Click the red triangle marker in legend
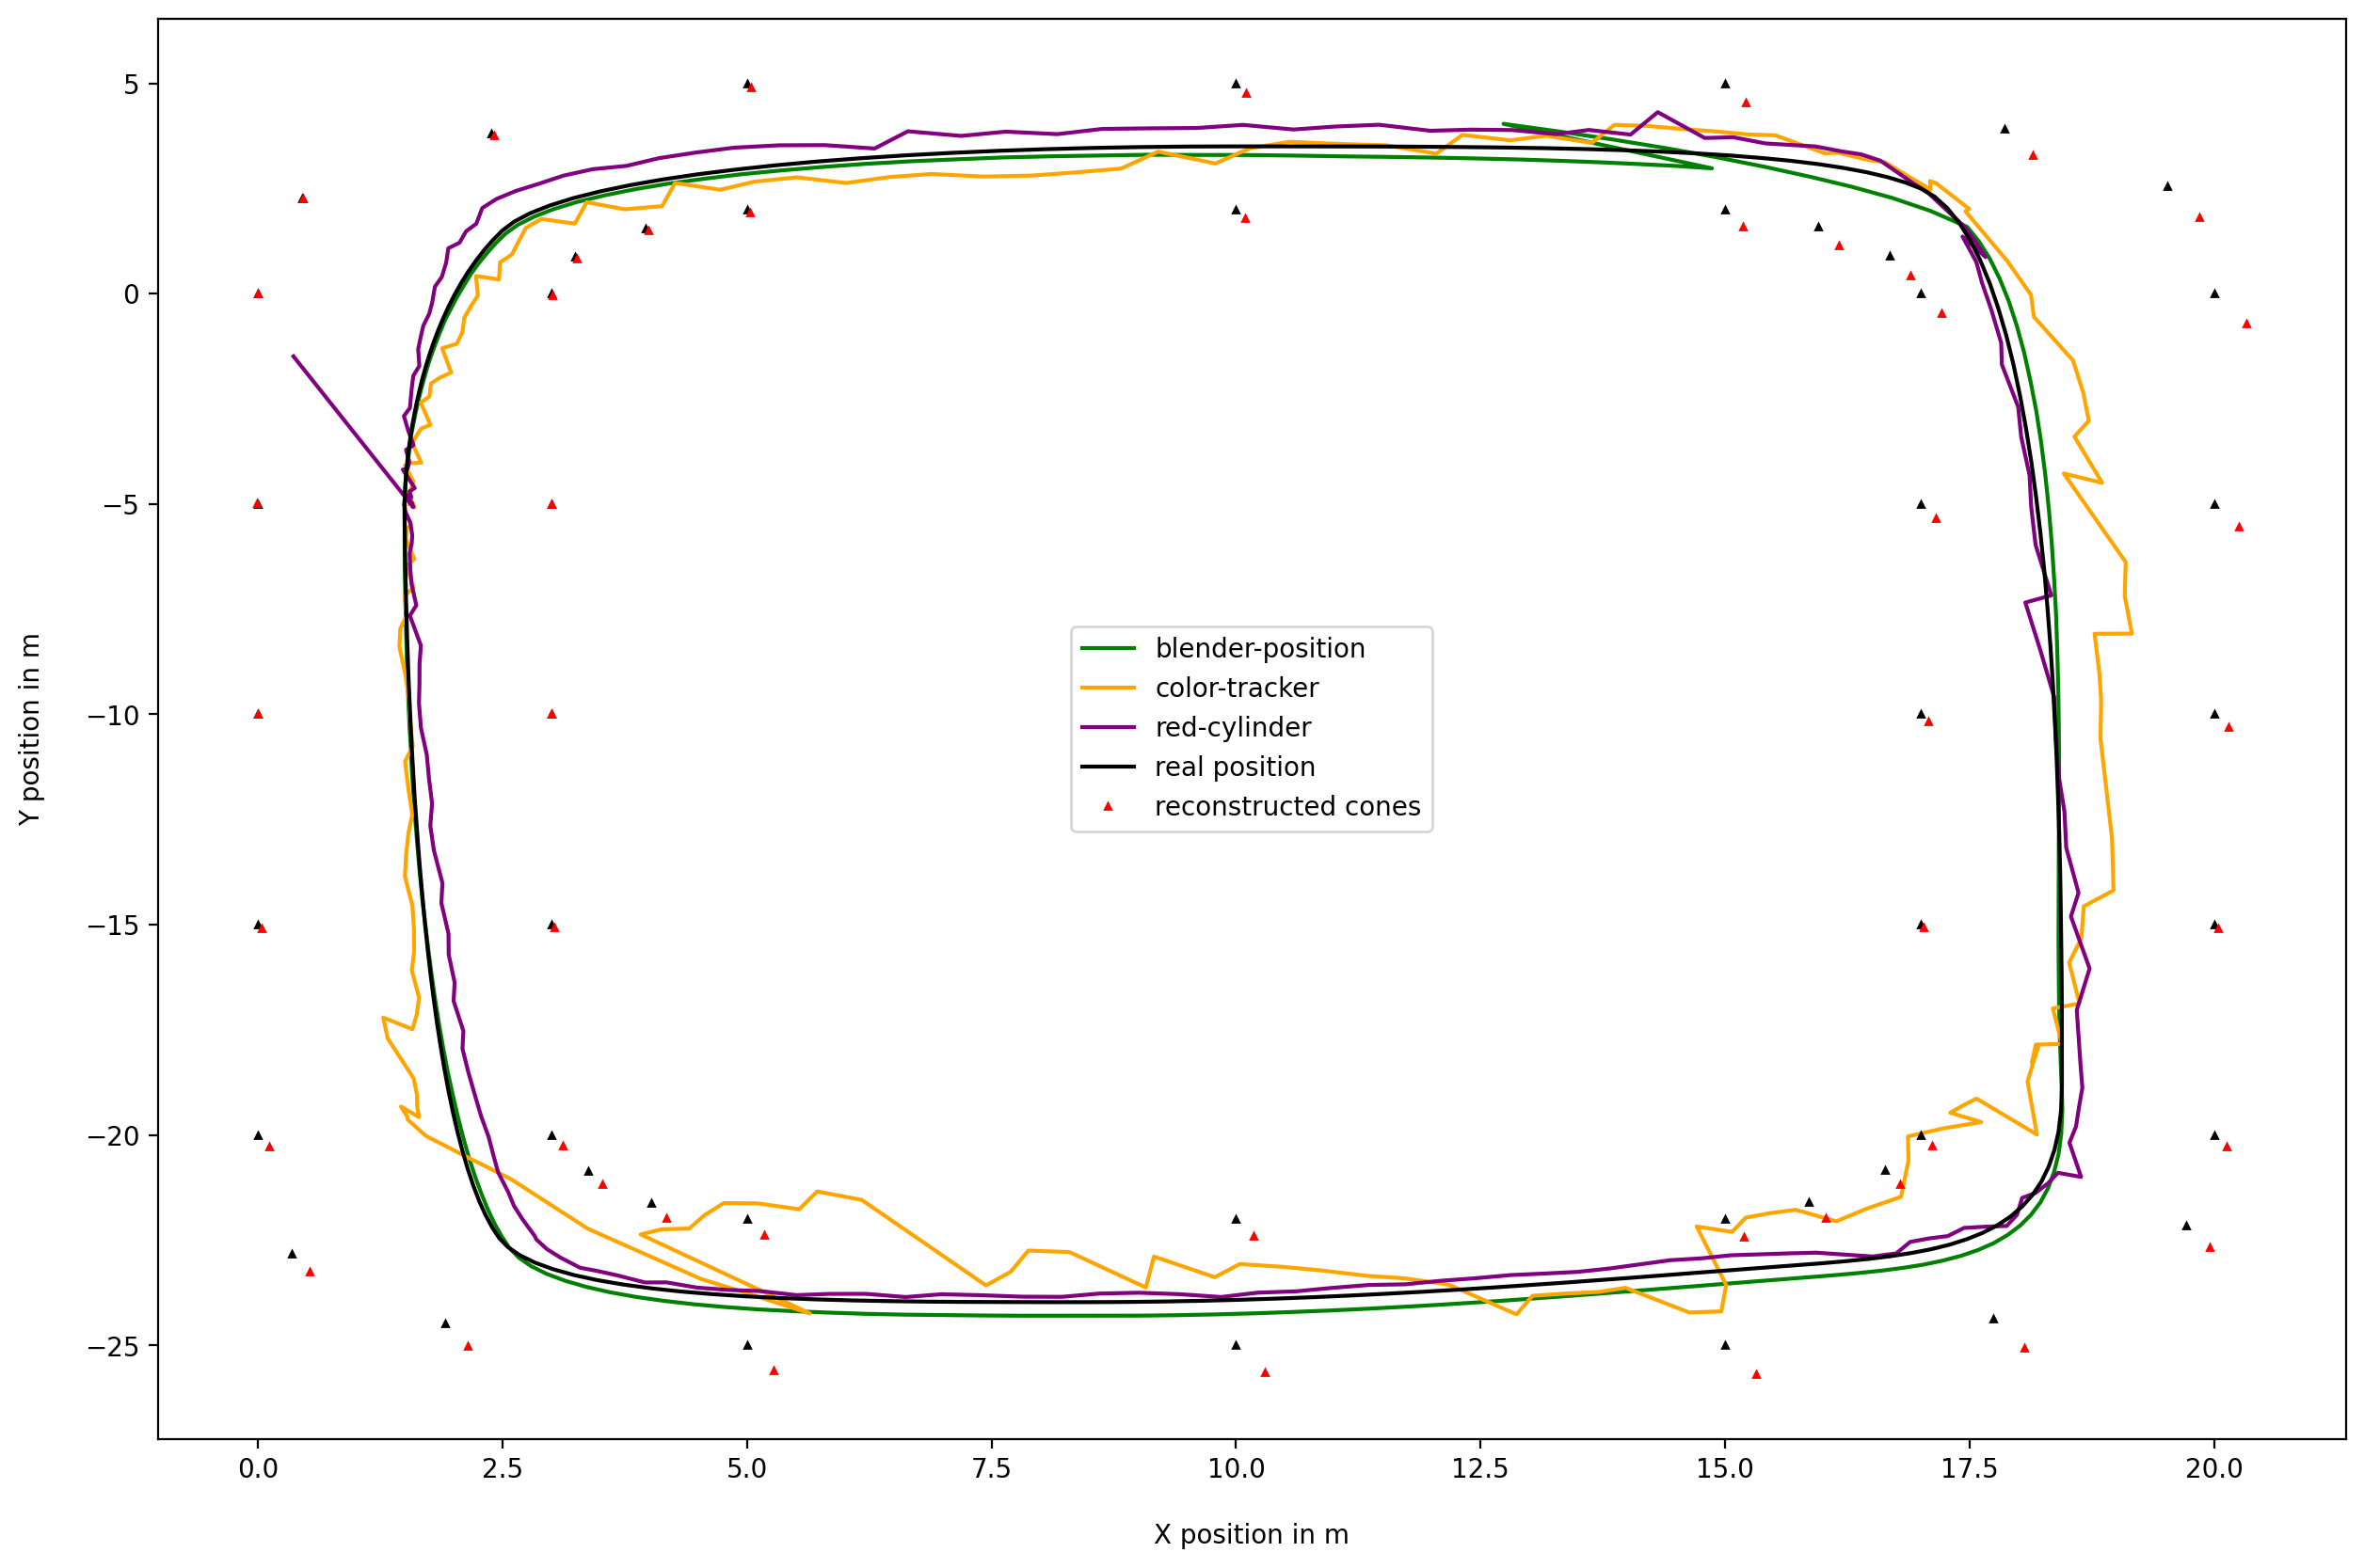 1109,806
